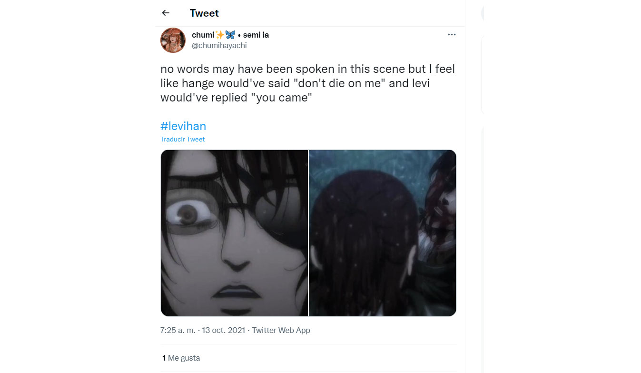The width and height of the screenshot is (641, 373).
Task: Open the Twitter Web App source link
Action: [x=281, y=330]
